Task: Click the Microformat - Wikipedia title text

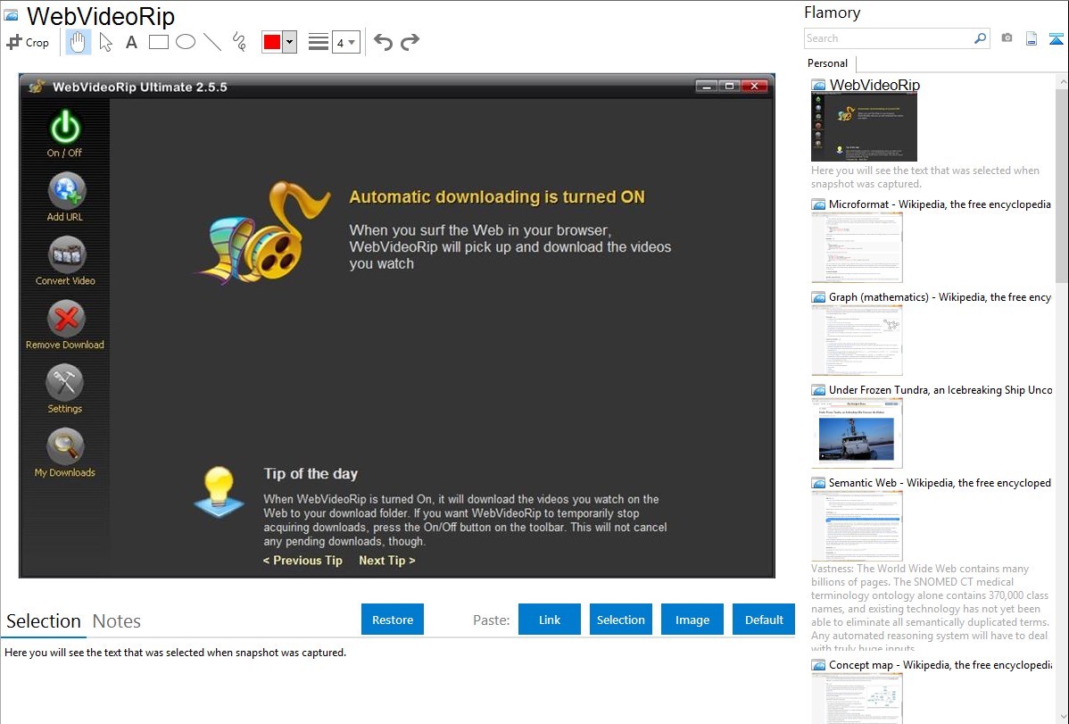Action: point(940,204)
